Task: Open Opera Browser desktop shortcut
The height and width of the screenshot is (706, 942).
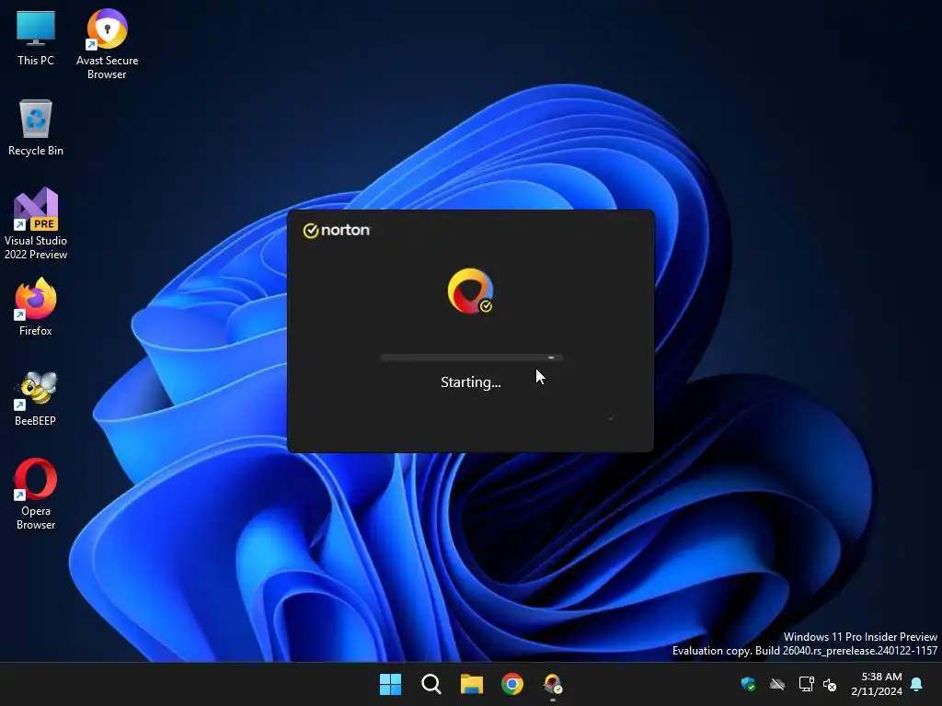Action: pos(36,494)
